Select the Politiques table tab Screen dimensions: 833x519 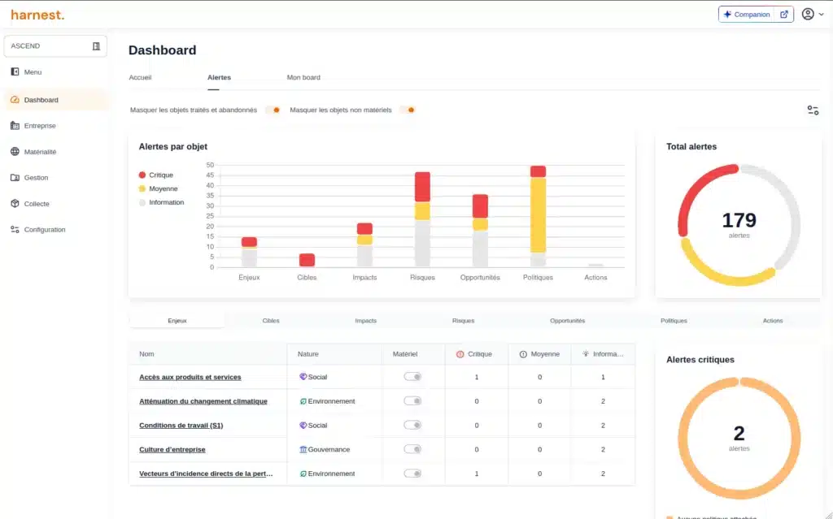point(674,321)
